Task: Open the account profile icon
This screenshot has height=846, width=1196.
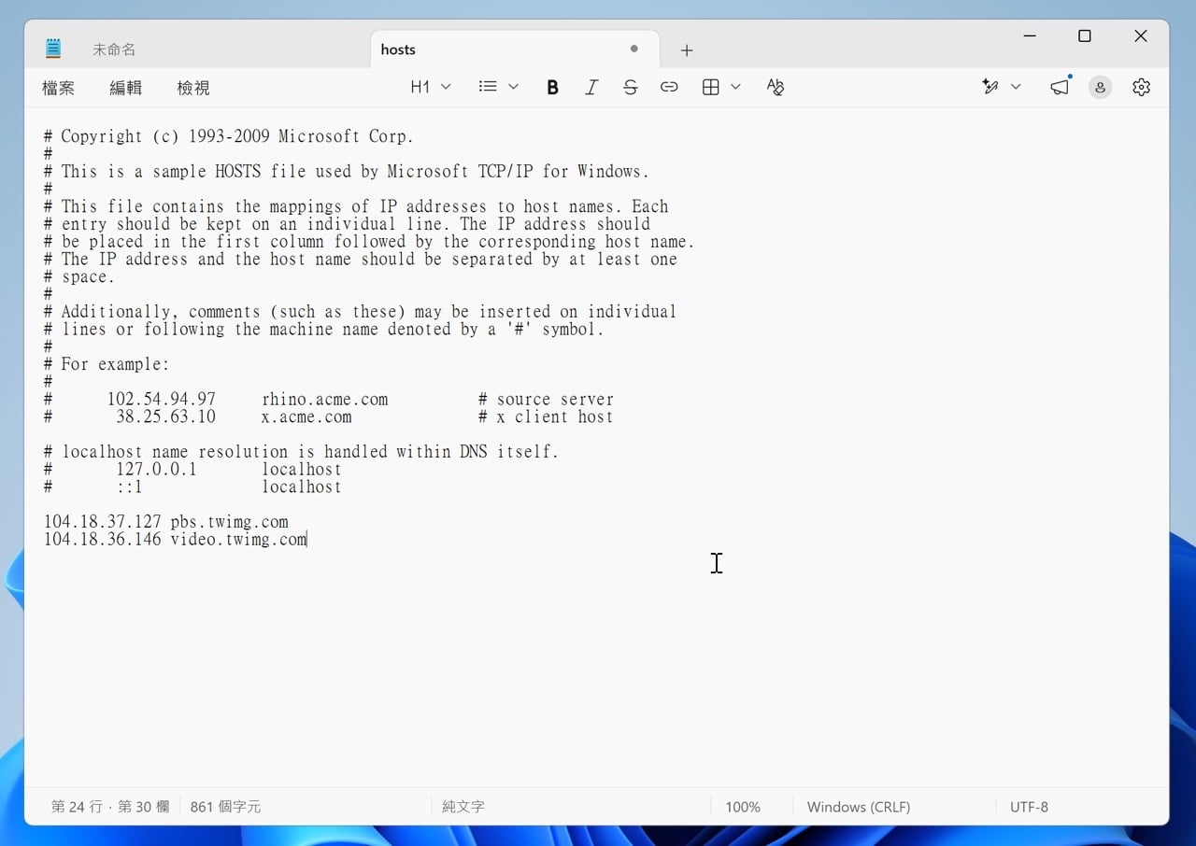Action: click(x=1101, y=87)
